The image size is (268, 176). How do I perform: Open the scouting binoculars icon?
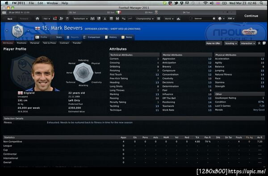coord(117,19)
